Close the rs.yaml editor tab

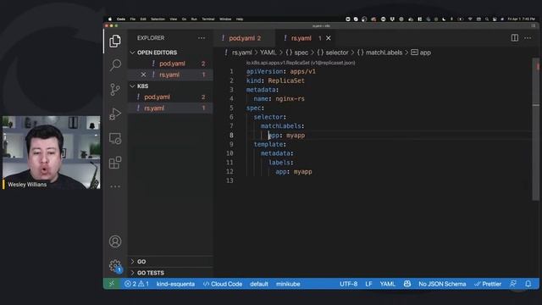point(329,38)
